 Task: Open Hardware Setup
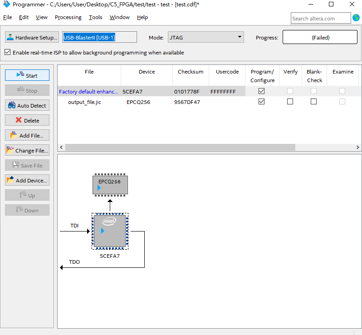(x=32, y=37)
